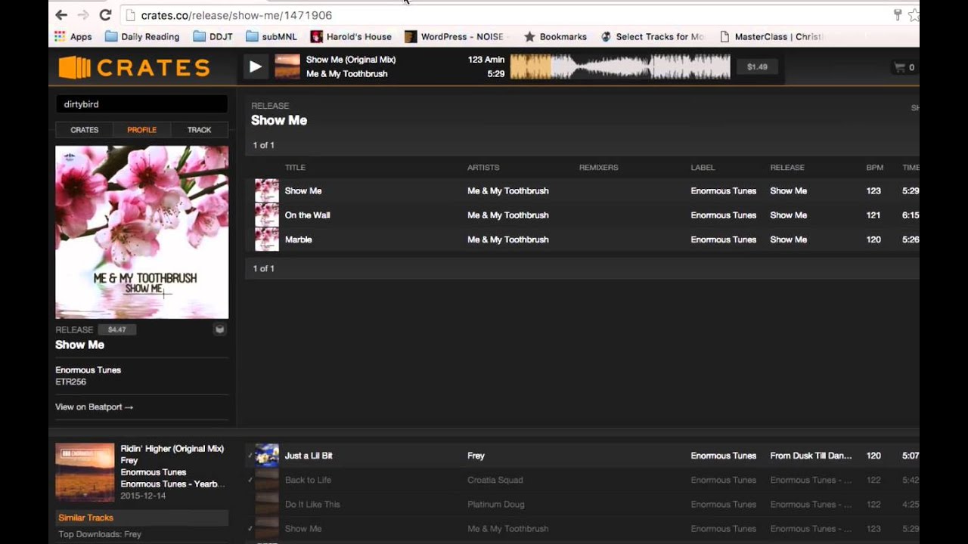Sort by LABEL column header
This screenshot has height=544, width=968.
coord(703,168)
